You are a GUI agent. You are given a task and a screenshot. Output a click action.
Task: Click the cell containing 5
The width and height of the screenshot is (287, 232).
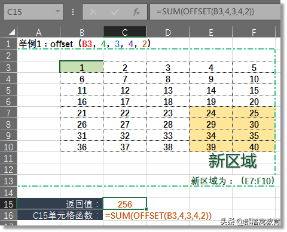click(x=254, y=67)
